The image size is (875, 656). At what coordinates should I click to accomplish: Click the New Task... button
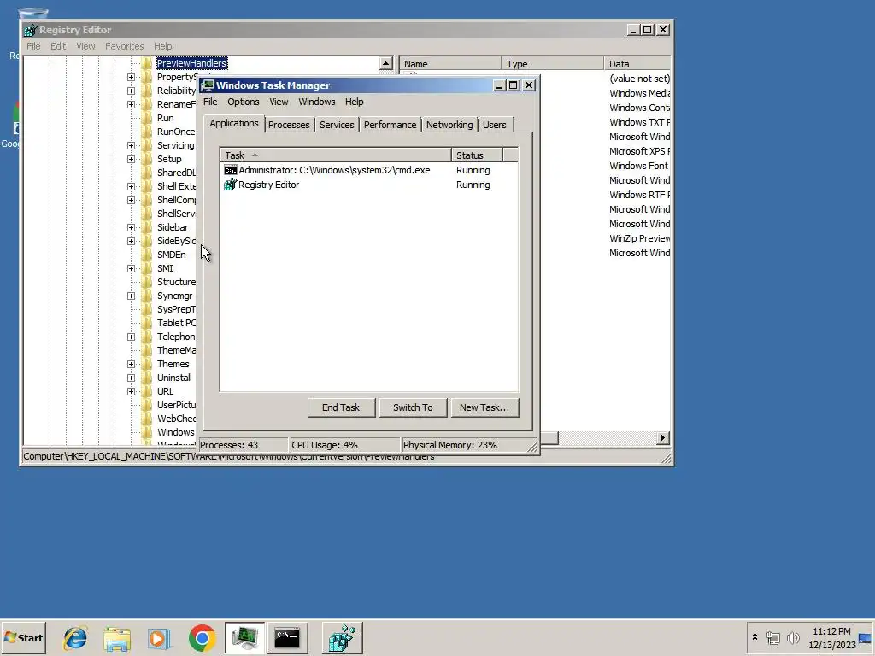coord(484,407)
